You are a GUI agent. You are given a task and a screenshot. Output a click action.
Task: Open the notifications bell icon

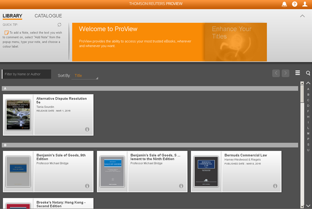[x=284, y=4]
